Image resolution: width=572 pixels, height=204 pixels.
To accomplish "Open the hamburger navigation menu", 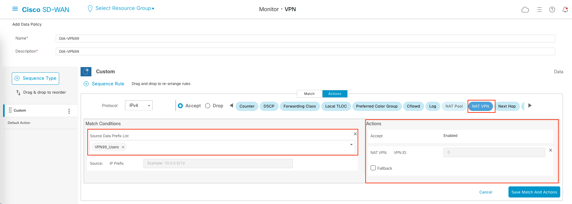I will pyautogui.click(x=15, y=9).
